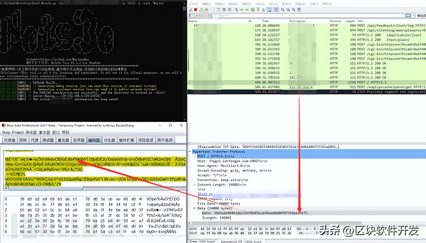Click the Go to last packet icon

pyautogui.click(x=263, y=10)
